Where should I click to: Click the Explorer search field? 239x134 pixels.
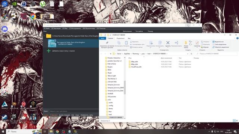click(x=216, y=54)
